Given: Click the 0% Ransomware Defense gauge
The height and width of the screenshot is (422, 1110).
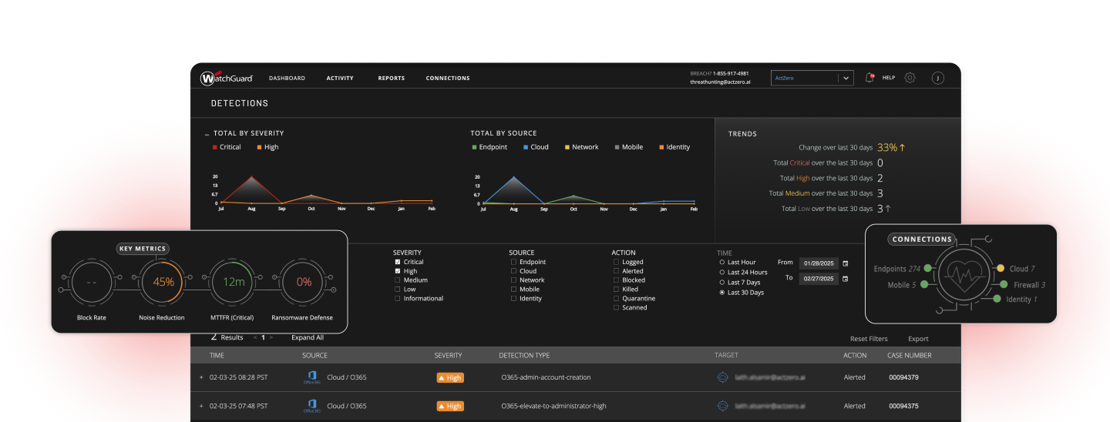Looking at the screenshot, I should (304, 283).
